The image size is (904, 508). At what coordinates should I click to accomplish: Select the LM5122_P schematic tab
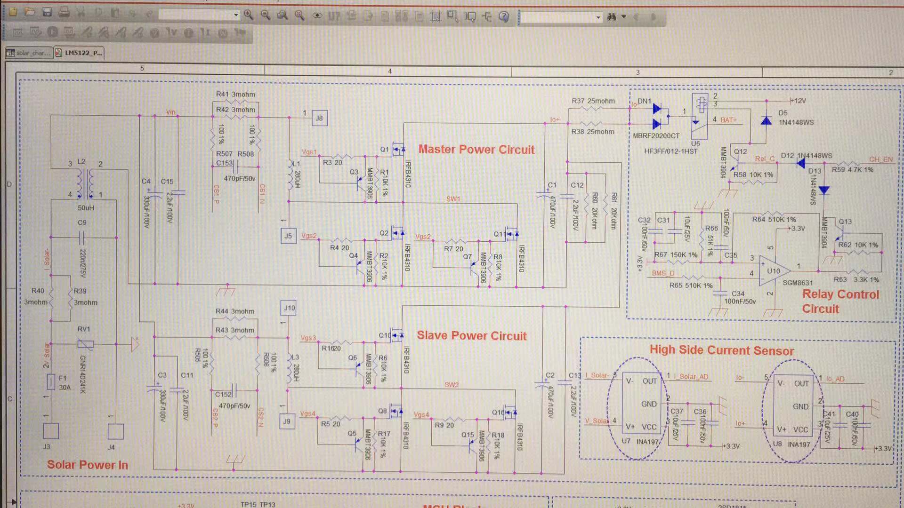(79, 53)
